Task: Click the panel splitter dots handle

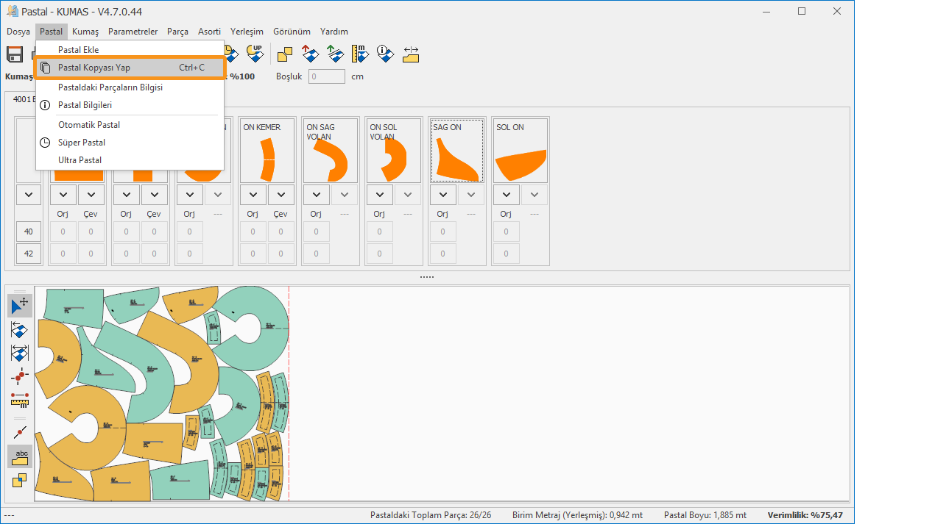Action: click(x=427, y=277)
